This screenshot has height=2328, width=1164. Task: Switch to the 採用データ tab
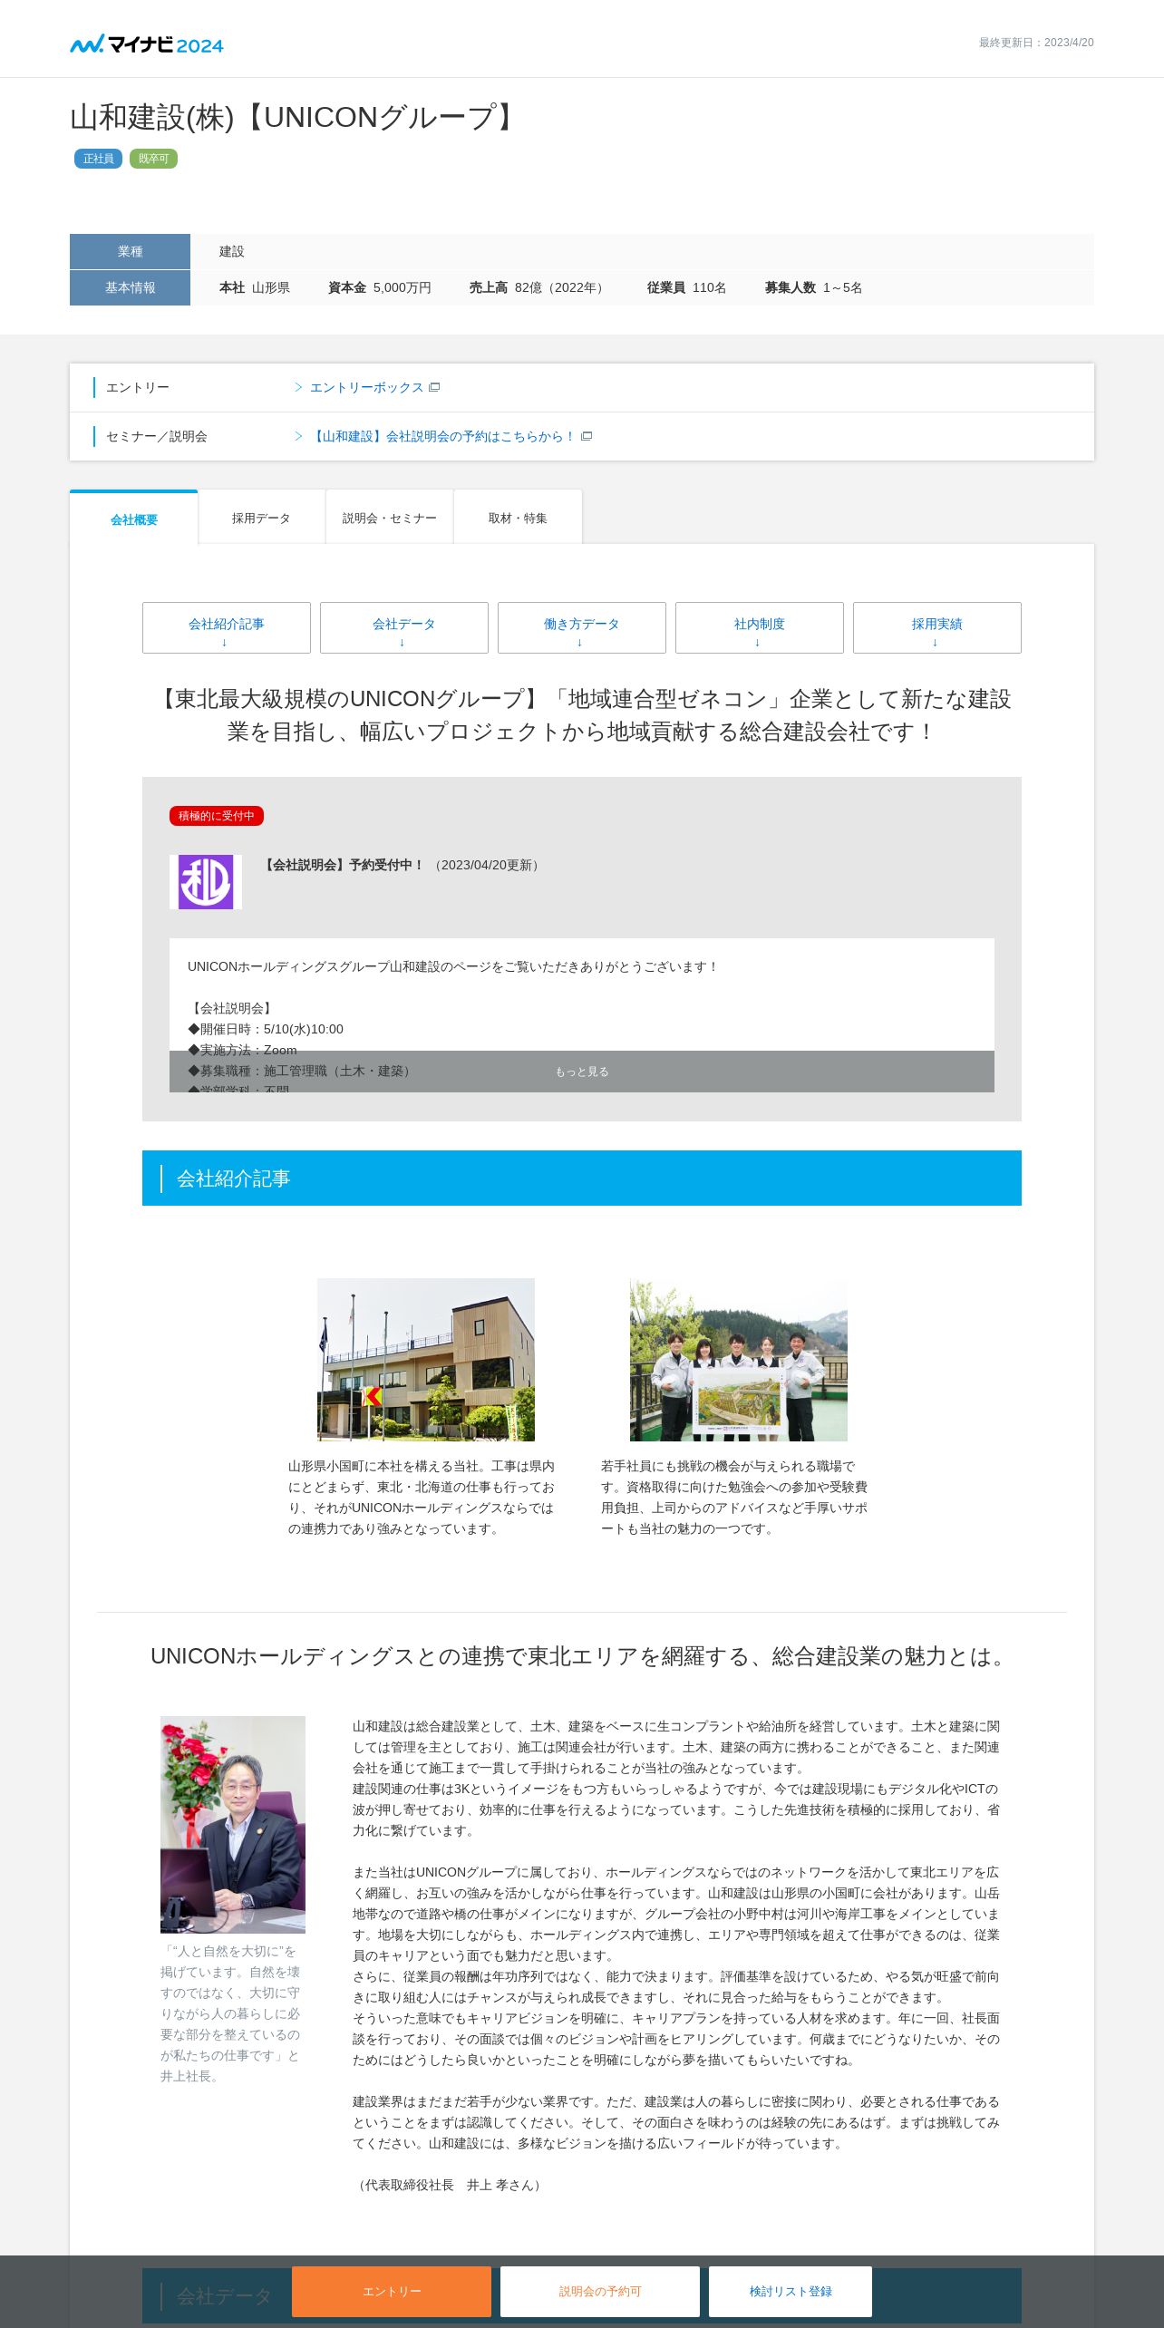261,518
